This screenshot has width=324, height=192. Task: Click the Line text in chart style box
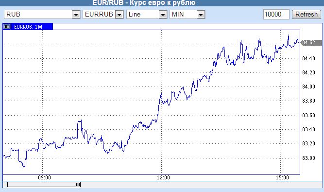tap(135, 14)
